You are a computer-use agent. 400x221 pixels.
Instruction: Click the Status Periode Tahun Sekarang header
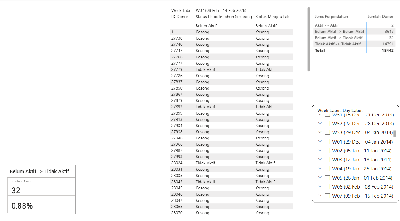(224, 17)
